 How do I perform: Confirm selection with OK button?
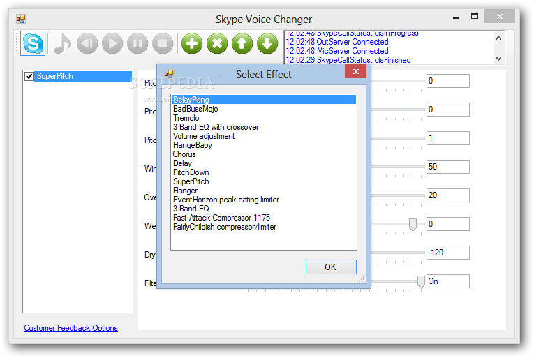[331, 267]
